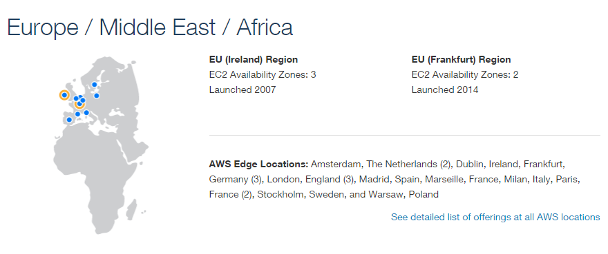The width and height of the screenshot is (608, 254).
Task: Click Amsterdam, The Netherlands in the locations list
Action: click(x=374, y=164)
